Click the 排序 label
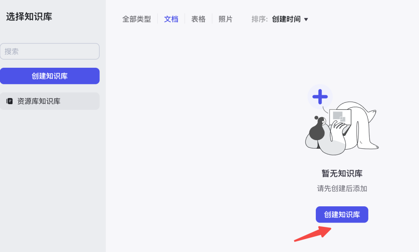The height and width of the screenshot is (252, 419). pyautogui.click(x=259, y=19)
